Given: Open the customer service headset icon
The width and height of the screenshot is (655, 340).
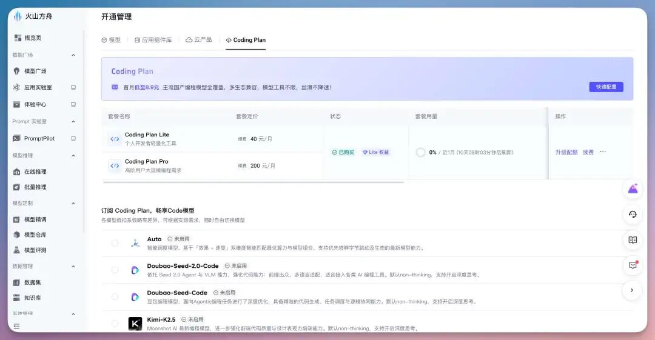Looking at the screenshot, I should click(x=633, y=215).
